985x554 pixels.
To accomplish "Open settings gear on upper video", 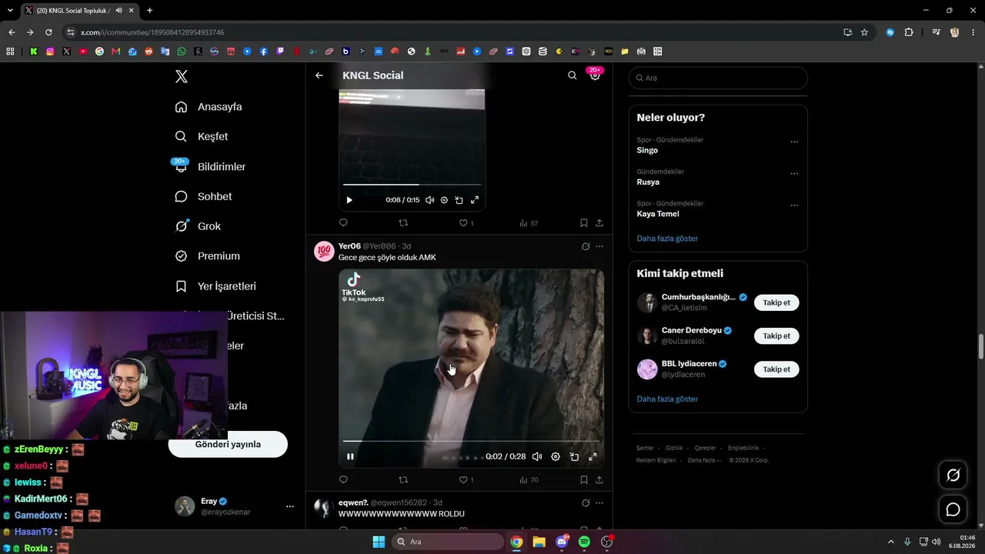I will (x=444, y=200).
